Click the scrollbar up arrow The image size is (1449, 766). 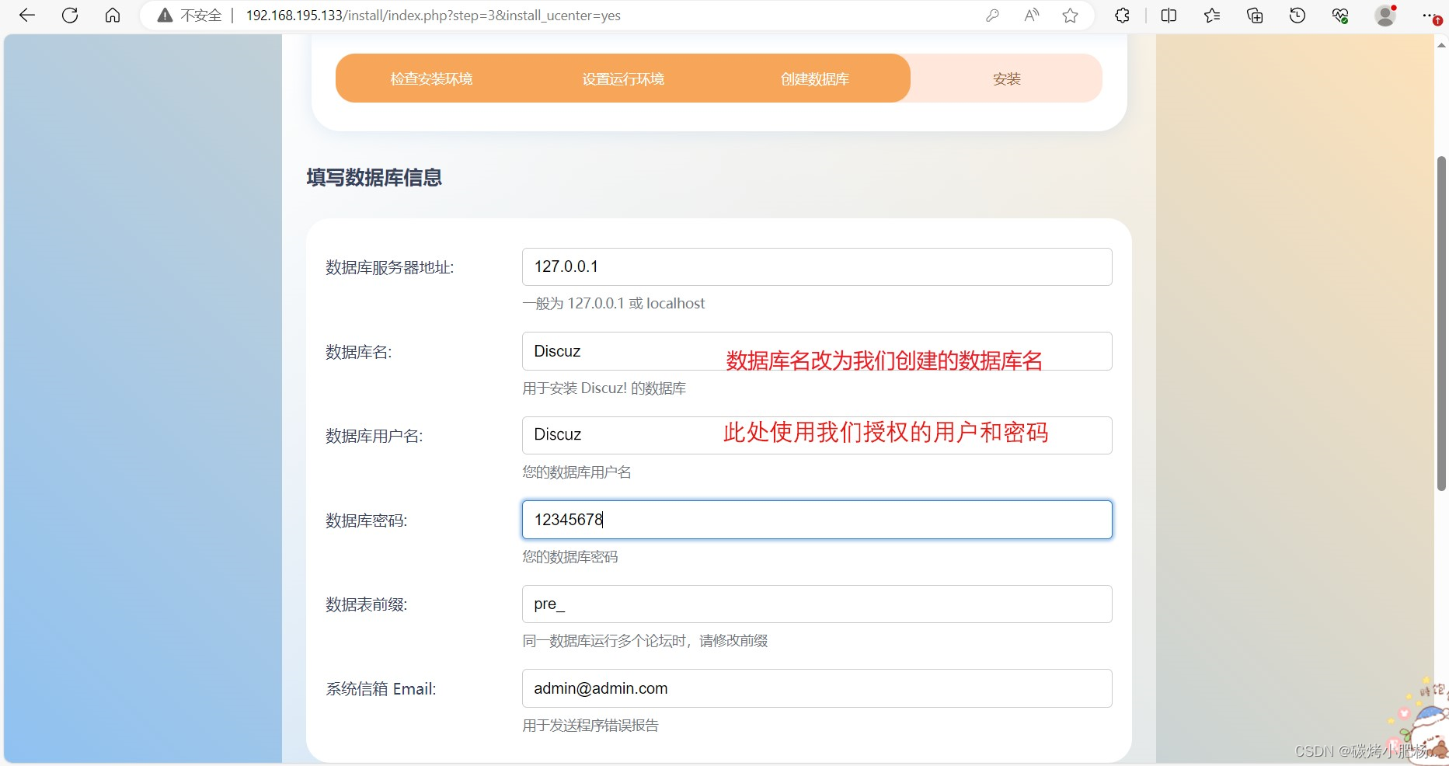click(x=1441, y=45)
